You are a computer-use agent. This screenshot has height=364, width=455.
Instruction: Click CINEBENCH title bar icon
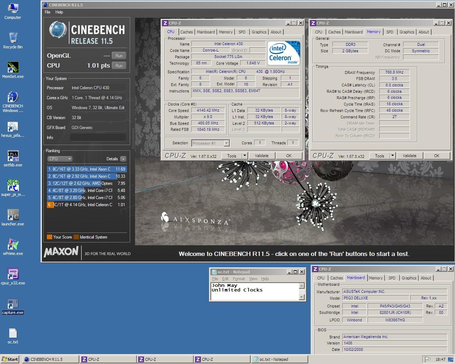tap(45, 5)
